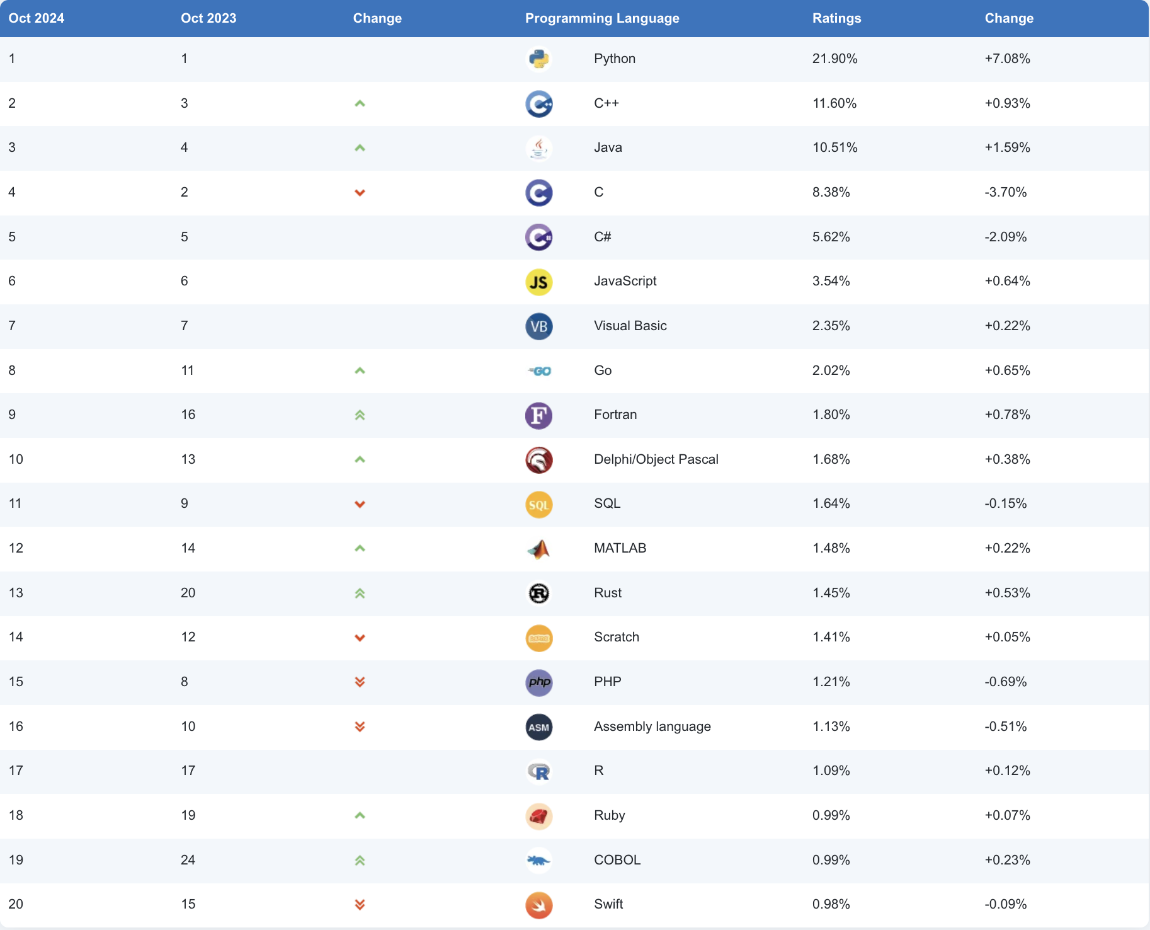
Task: Click the green up arrow in the C++ row
Action: coord(360,103)
